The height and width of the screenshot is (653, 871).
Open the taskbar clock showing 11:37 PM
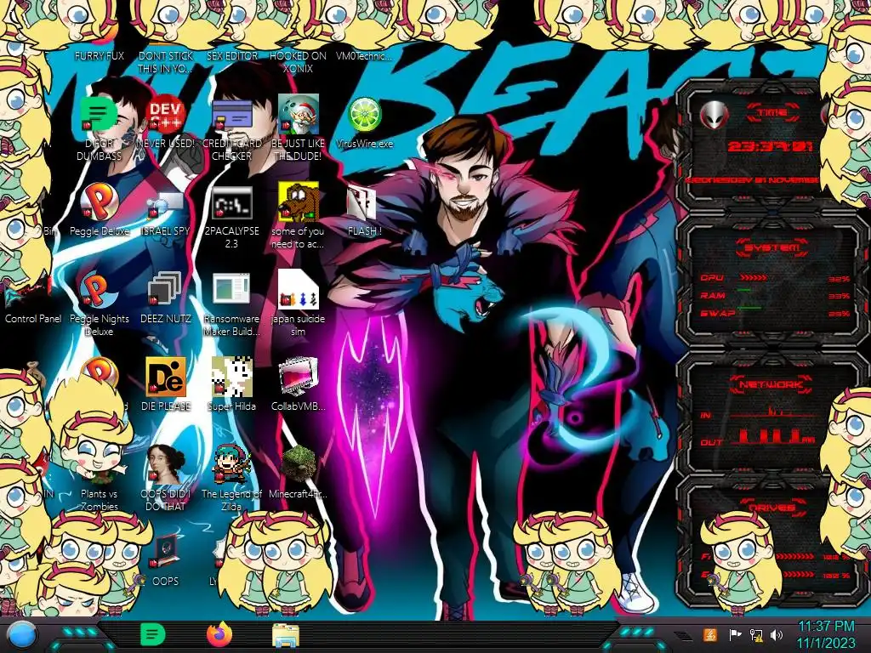pos(826,634)
